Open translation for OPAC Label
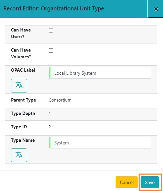 click(19, 85)
